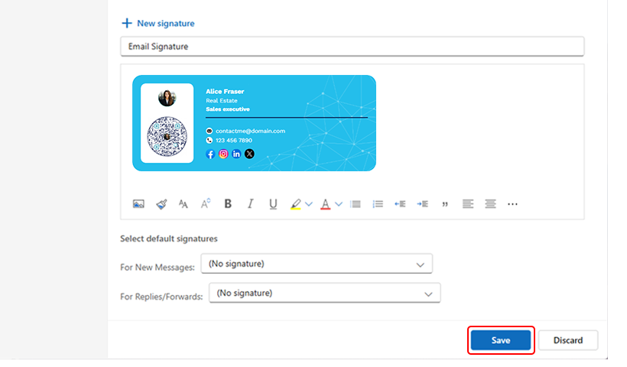This screenshot has height=367, width=627.
Task: Click the contactme@domain.com email text
Action: pyautogui.click(x=250, y=131)
